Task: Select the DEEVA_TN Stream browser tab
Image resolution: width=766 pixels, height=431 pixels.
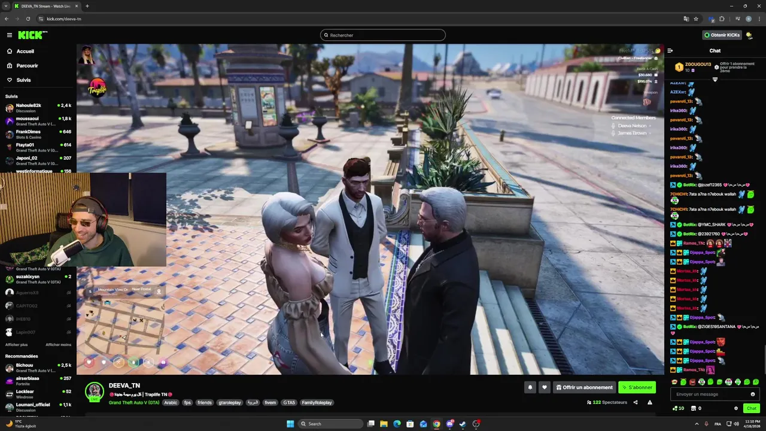Action: [x=47, y=6]
